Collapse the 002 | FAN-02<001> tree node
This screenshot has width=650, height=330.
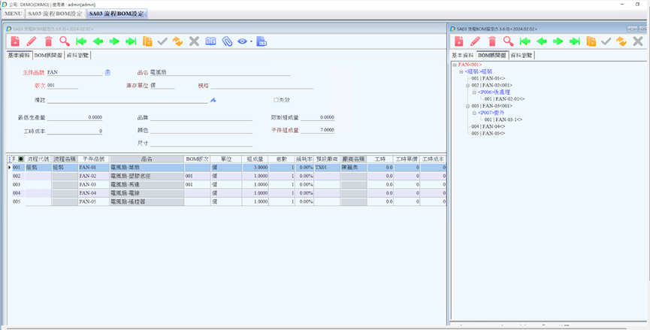(x=467, y=86)
